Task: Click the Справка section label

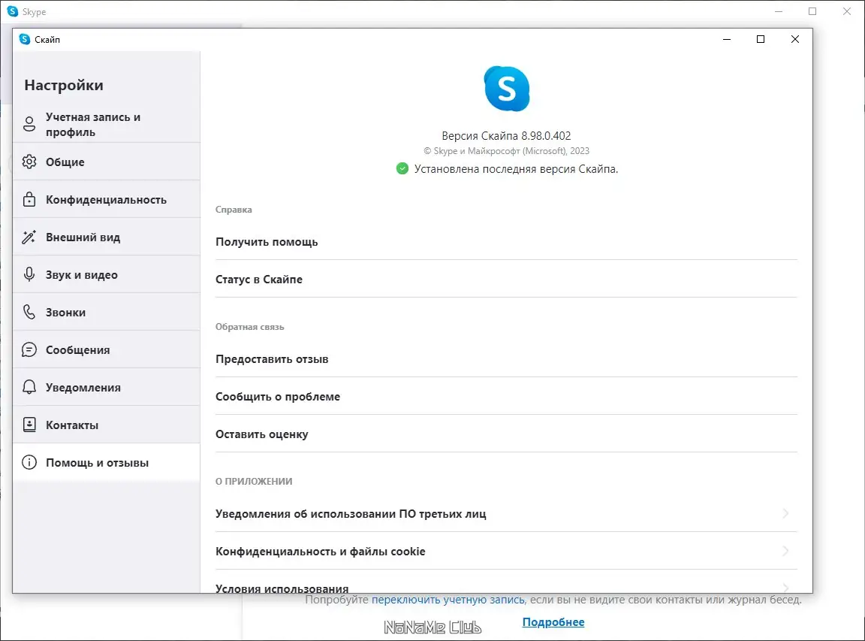Action: click(234, 210)
